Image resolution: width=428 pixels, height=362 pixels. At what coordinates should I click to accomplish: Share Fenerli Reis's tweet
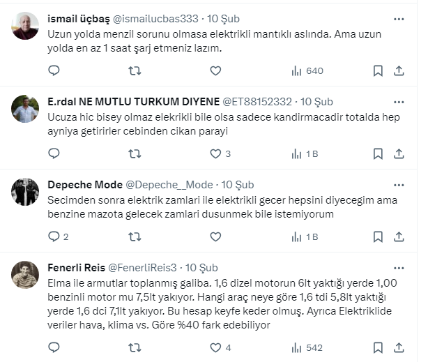(399, 347)
